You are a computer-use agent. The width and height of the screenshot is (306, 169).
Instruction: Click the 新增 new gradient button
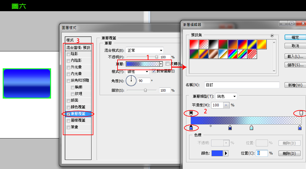tap(295, 85)
